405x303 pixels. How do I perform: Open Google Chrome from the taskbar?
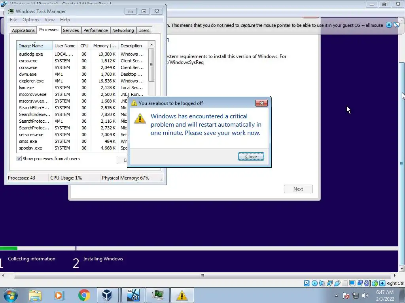pos(84,295)
